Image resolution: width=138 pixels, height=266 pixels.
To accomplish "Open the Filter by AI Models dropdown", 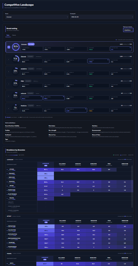I will [x=128, y=30].
